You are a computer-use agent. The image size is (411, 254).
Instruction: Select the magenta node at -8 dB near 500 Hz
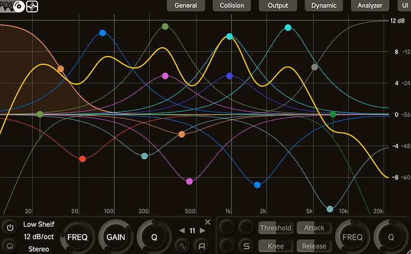click(189, 181)
